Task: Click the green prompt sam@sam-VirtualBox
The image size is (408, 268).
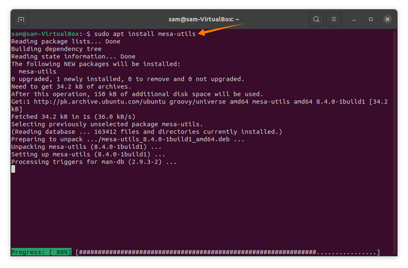Action: tap(45, 34)
